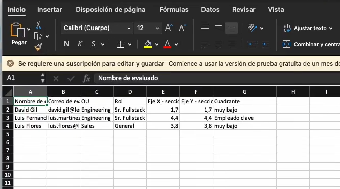The width and height of the screenshot is (340, 189).
Task: Open the font size 12 dropdown
Action: pos(148,28)
